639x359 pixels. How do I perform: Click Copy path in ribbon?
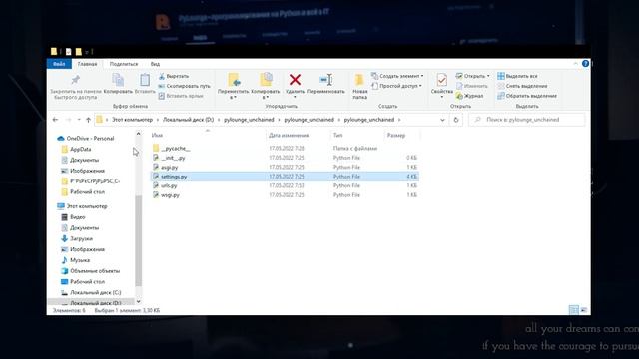[x=184, y=86]
